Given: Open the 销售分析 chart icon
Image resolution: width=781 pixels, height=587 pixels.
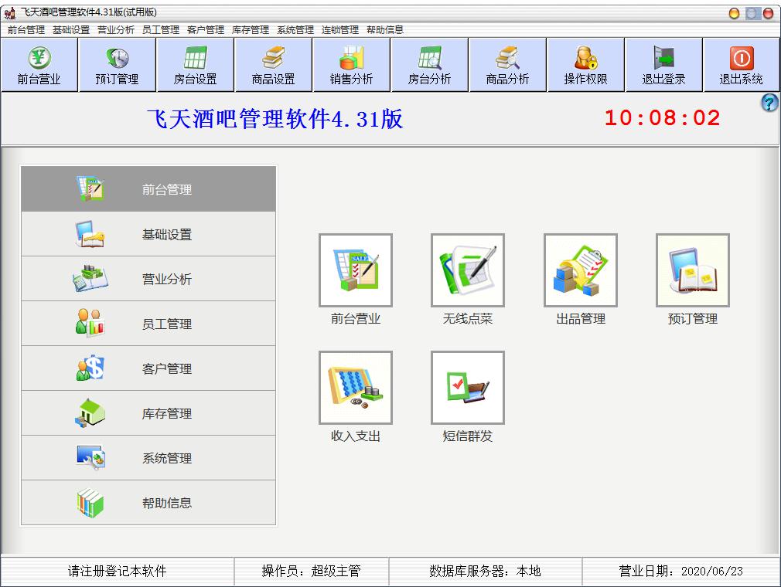Looking at the screenshot, I should click(x=352, y=65).
